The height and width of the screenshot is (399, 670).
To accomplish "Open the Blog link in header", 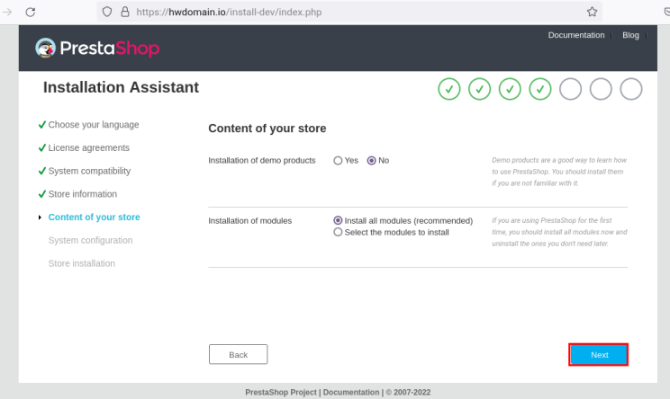I will 630,35.
